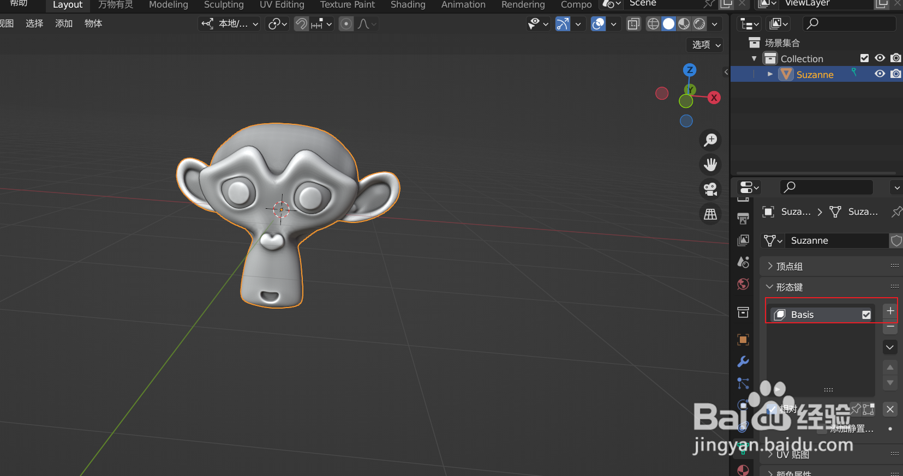The width and height of the screenshot is (903, 476).
Task: Open the overlays options dropdown arrow
Action: click(x=613, y=24)
